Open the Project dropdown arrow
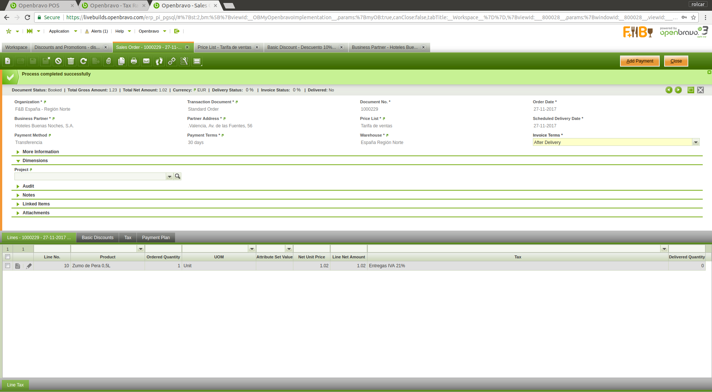Screen dimensions: 712x392 point(169,177)
